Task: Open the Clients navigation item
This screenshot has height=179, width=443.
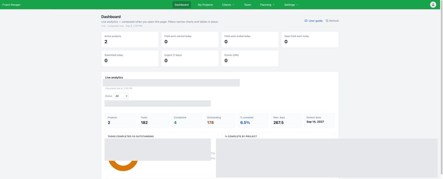Action: [228, 5]
